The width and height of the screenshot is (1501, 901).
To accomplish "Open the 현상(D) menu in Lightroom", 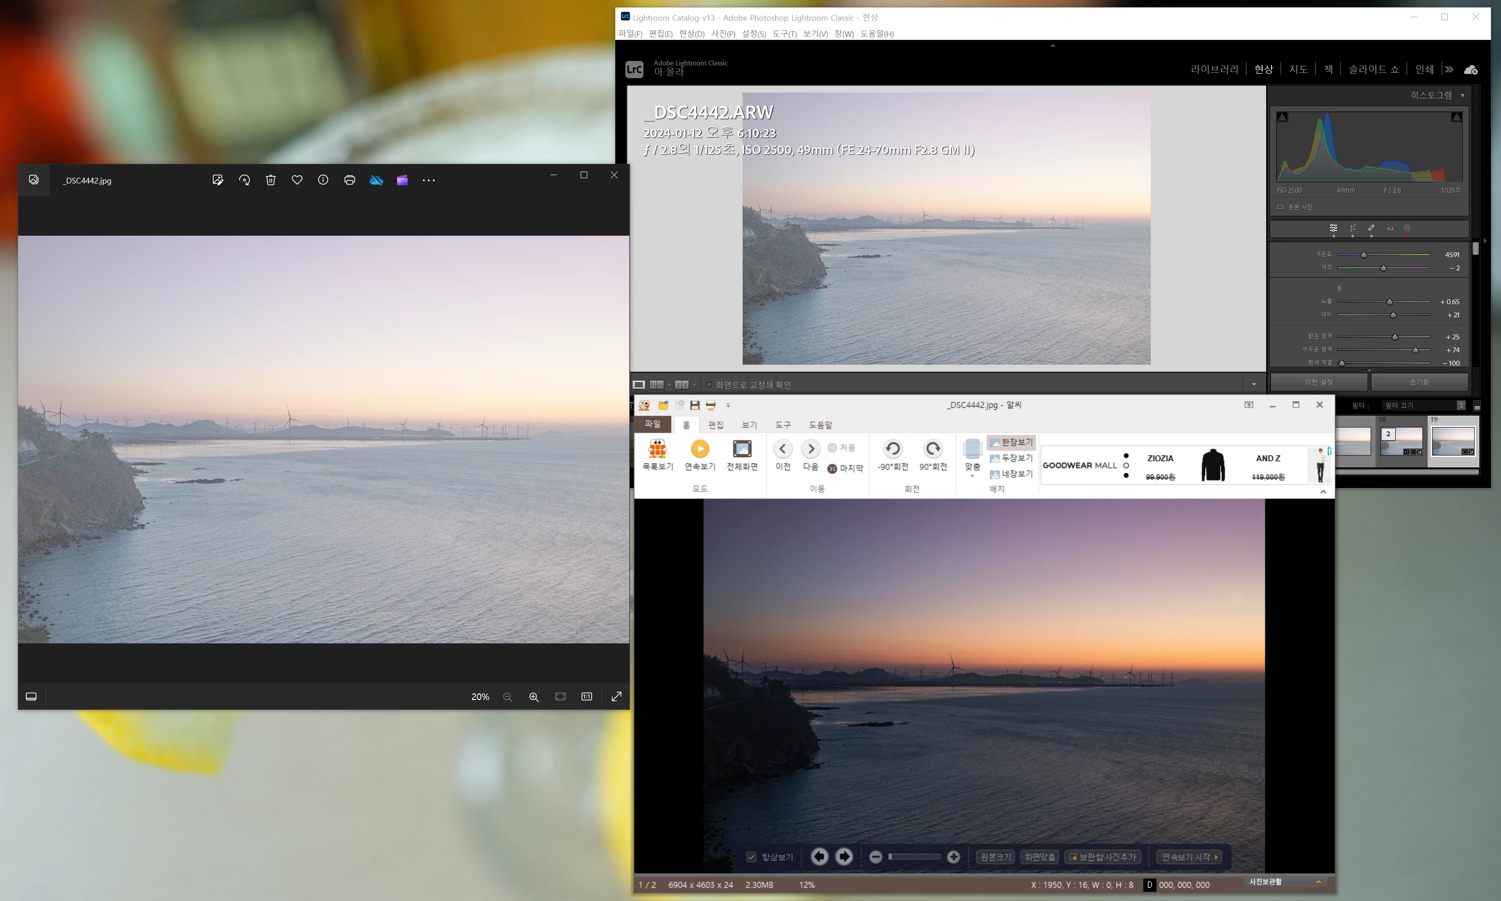I will point(691,34).
